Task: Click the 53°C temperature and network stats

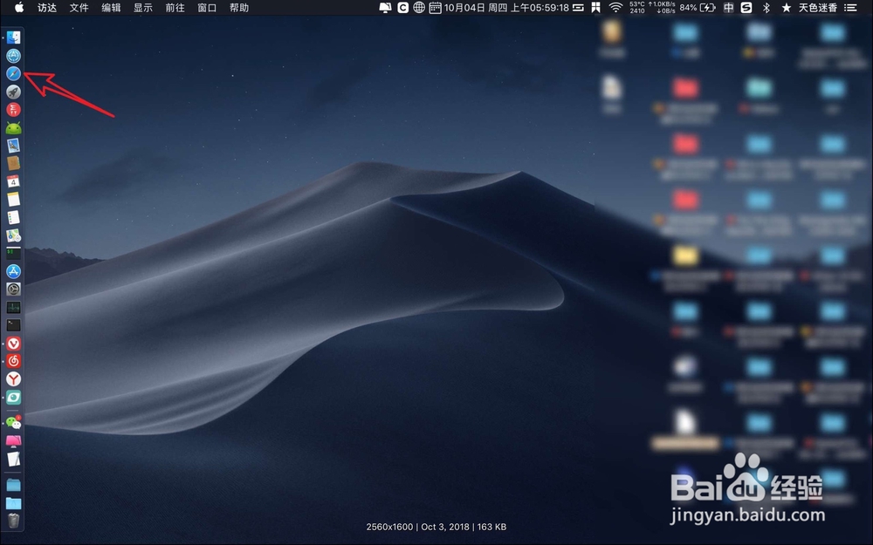Action: point(652,7)
